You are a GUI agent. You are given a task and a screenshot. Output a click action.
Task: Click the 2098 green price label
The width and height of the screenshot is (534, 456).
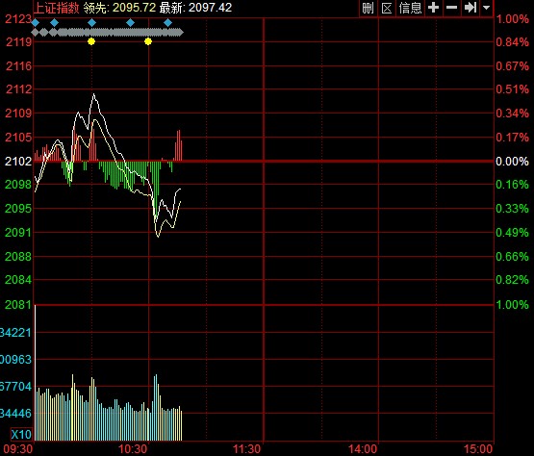point(18,185)
